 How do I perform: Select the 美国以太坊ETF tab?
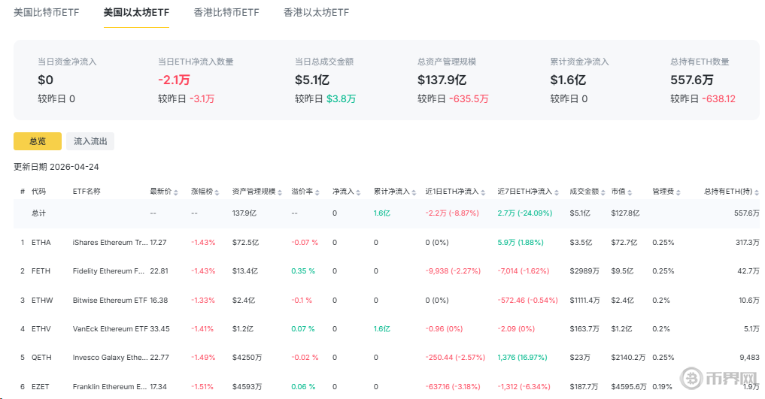tap(136, 13)
